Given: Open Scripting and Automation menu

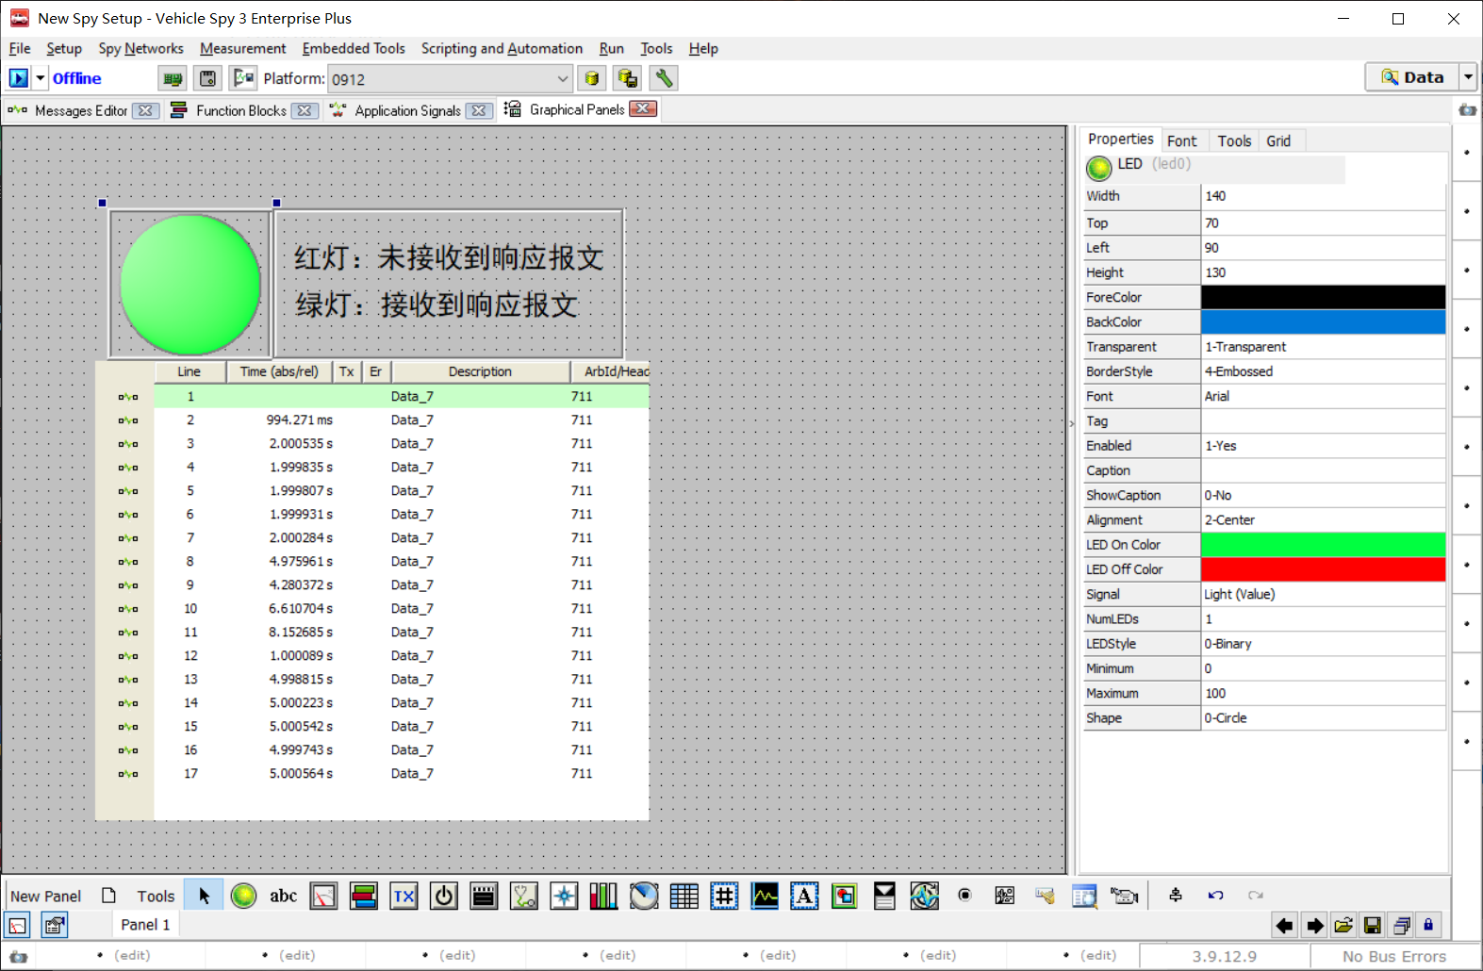Looking at the screenshot, I should pyautogui.click(x=502, y=48).
